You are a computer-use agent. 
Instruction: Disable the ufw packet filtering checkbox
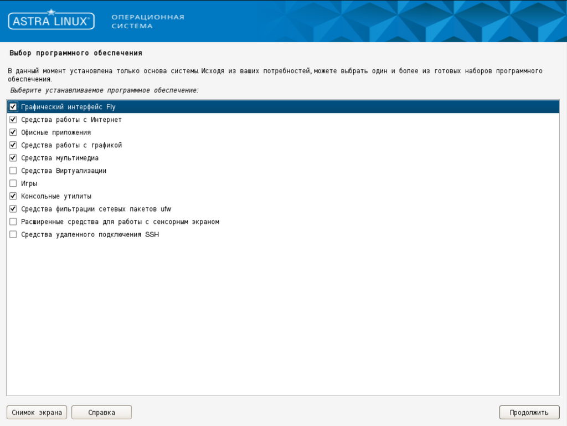[13, 209]
